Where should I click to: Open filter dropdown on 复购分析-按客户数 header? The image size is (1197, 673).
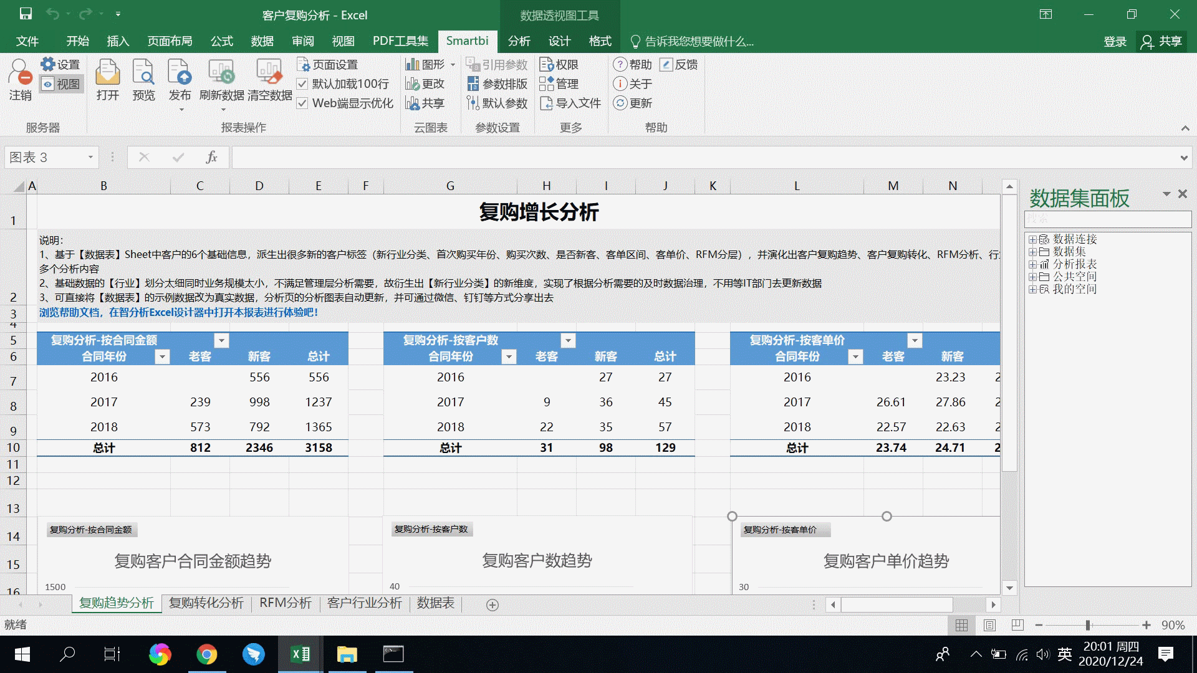568,340
